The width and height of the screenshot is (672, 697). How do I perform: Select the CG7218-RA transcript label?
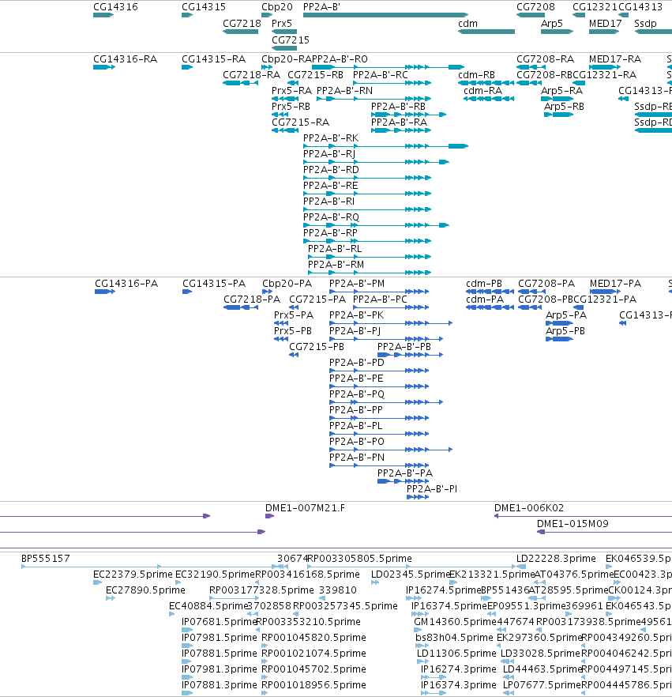click(x=251, y=75)
